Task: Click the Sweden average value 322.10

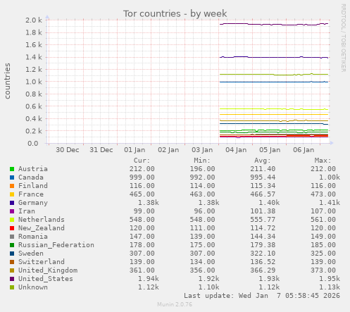Action: click(263, 254)
